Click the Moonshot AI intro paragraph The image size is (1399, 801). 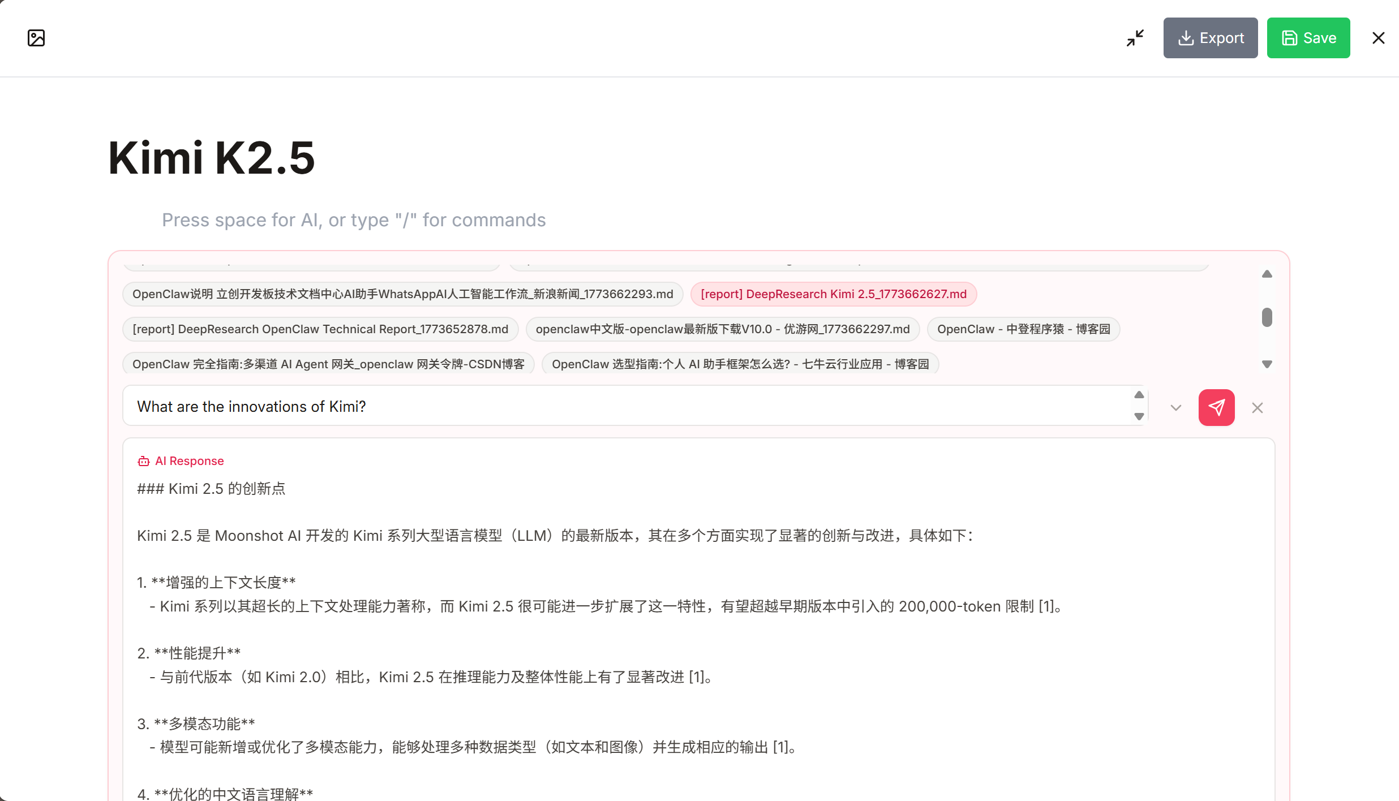(x=555, y=536)
